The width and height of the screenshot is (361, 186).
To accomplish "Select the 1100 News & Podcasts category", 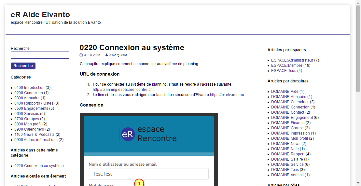I will click(x=35, y=135).
